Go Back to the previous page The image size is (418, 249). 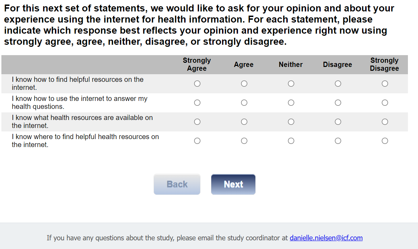click(177, 184)
